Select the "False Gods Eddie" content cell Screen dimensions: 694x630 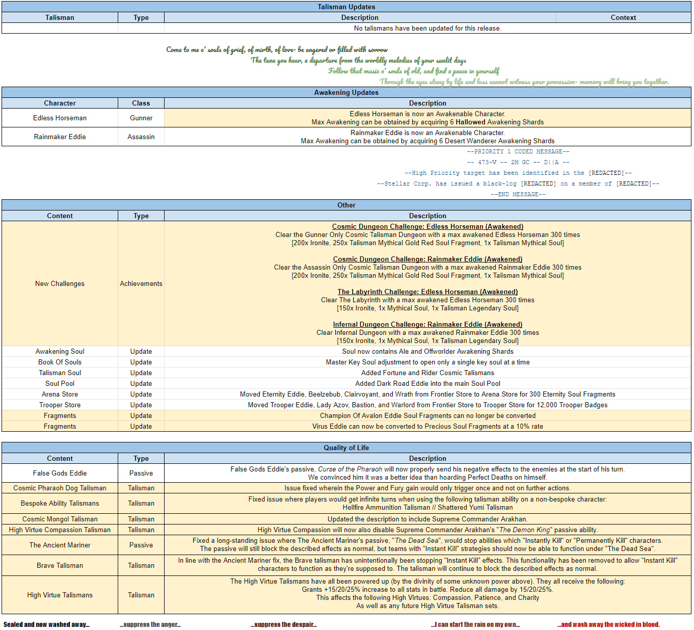(x=60, y=473)
